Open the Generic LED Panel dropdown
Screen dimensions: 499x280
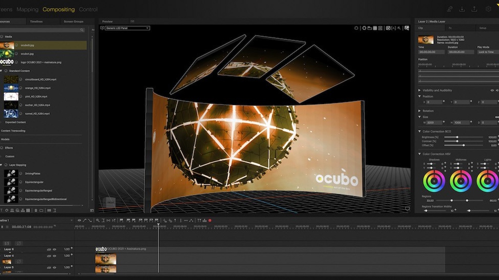[x=127, y=28]
